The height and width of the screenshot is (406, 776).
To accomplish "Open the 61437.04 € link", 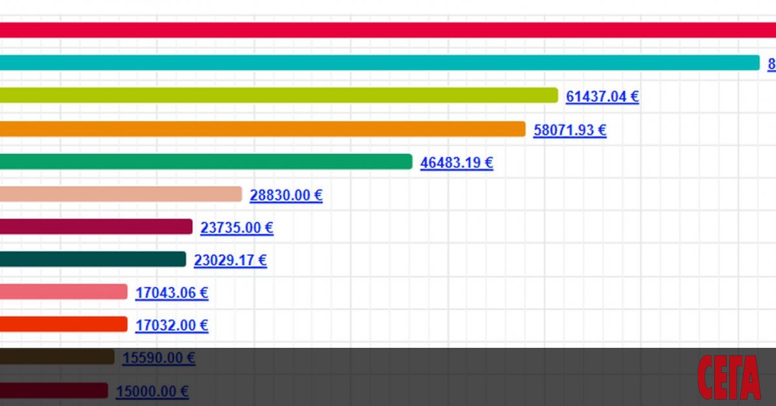I will (602, 97).
